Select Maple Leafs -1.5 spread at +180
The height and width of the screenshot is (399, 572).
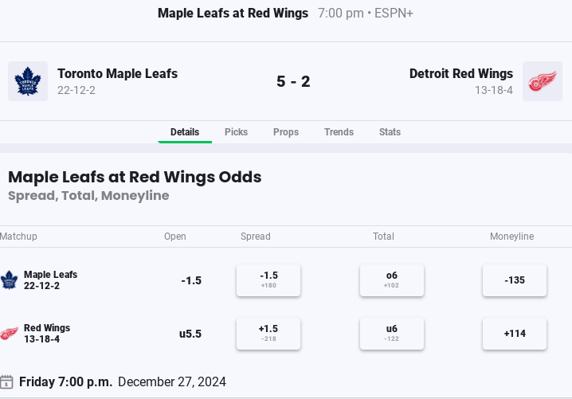pos(268,280)
